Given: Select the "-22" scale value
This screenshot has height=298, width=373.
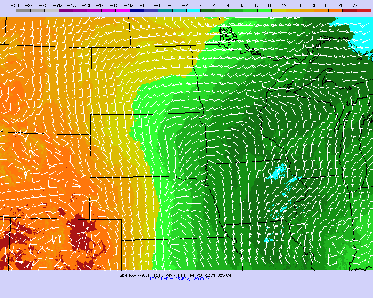Looking at the screenshot, I should tap(43, 5).
